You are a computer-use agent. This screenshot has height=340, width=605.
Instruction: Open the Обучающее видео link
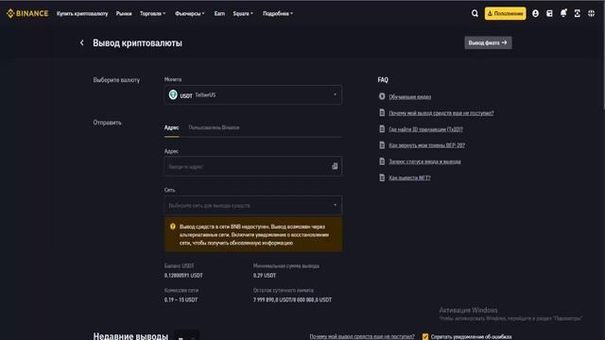click(x=409, y=96)
